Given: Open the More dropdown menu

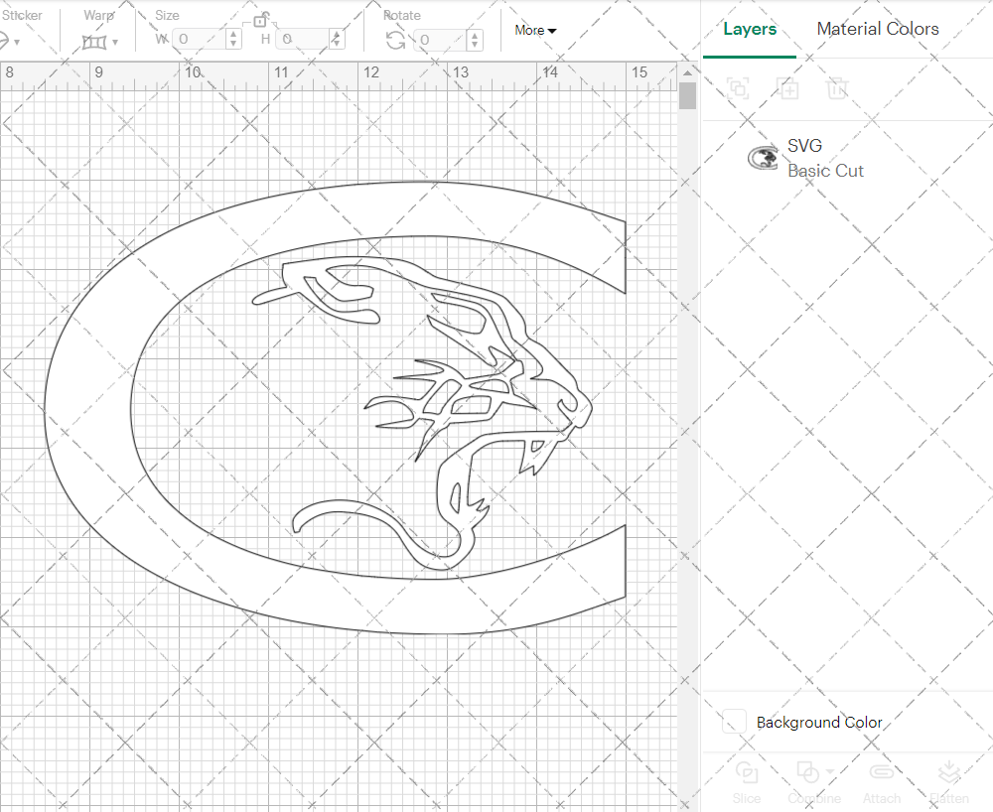Looking at the screenshot, I should tap(535, 30).
